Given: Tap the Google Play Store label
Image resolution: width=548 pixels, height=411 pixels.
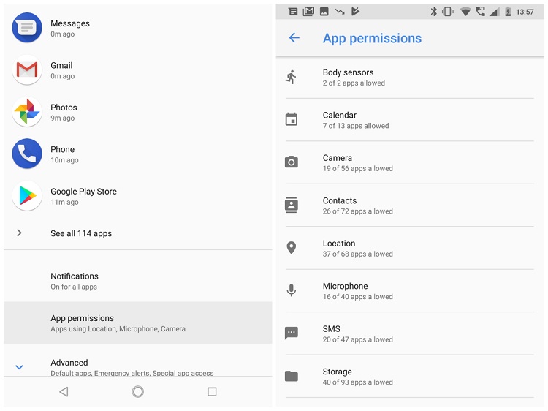Looking at the screenshot, I should tap(83, 192).
